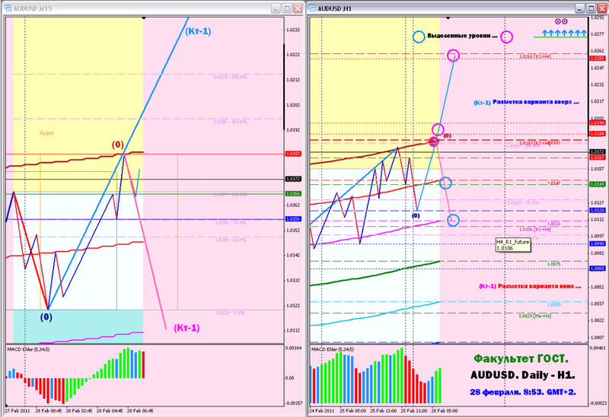Click the blue 1.0156 price tag in M15
The image size is (609, 417).
coord(293,219)
